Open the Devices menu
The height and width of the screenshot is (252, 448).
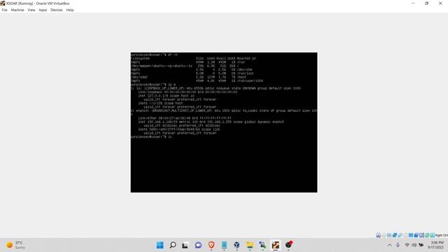56,10
